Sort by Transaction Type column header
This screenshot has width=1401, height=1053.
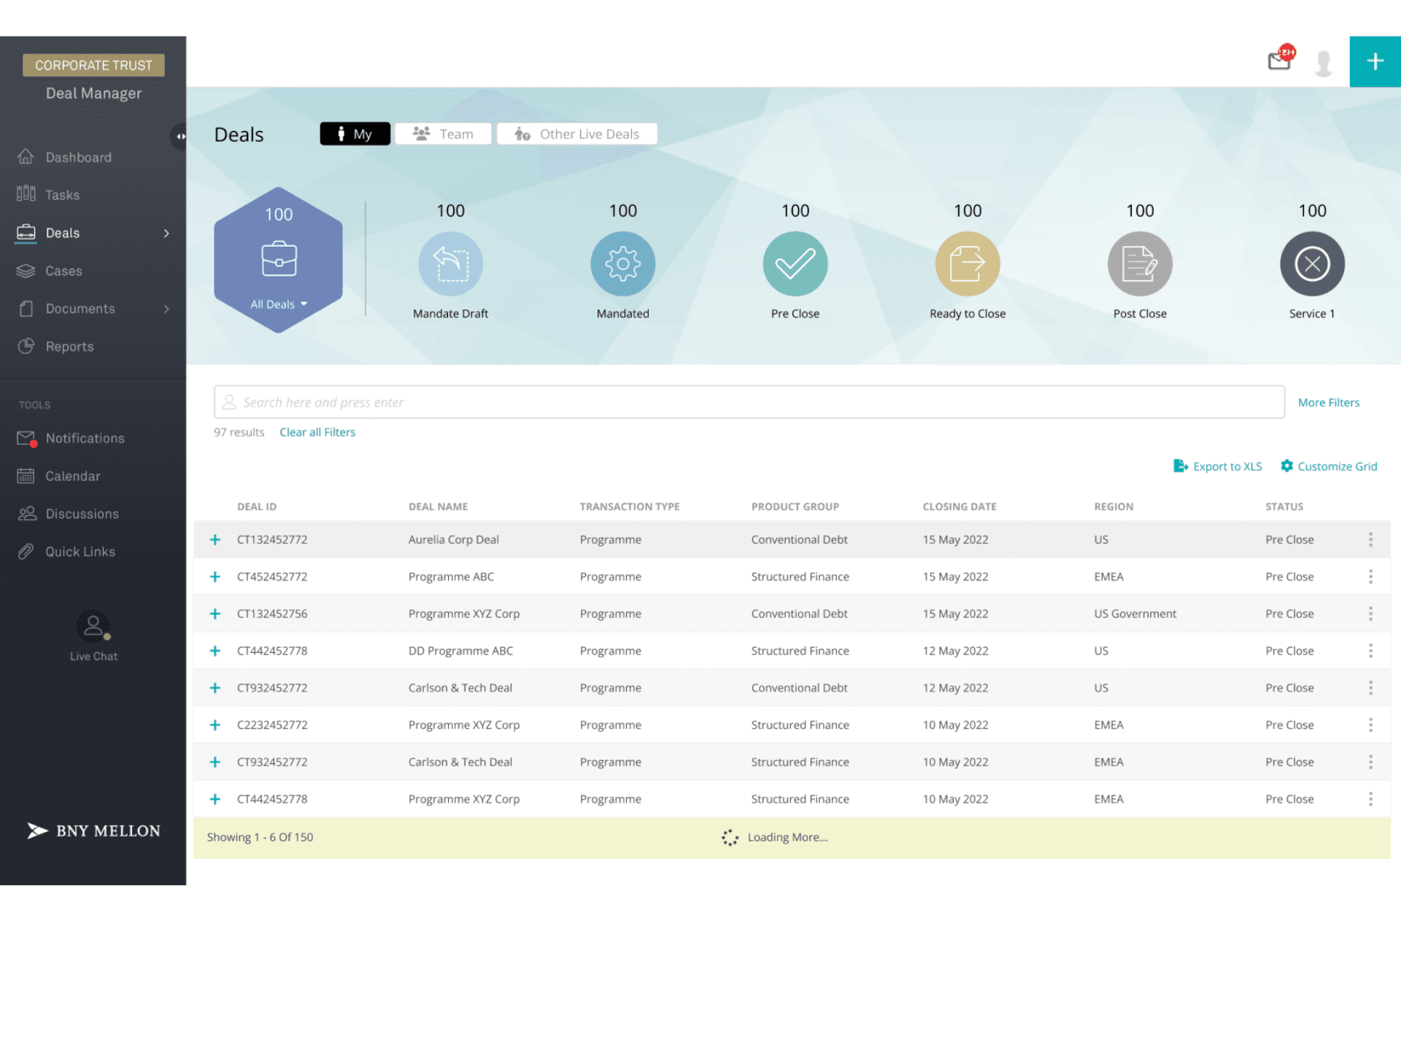(630, 507)
